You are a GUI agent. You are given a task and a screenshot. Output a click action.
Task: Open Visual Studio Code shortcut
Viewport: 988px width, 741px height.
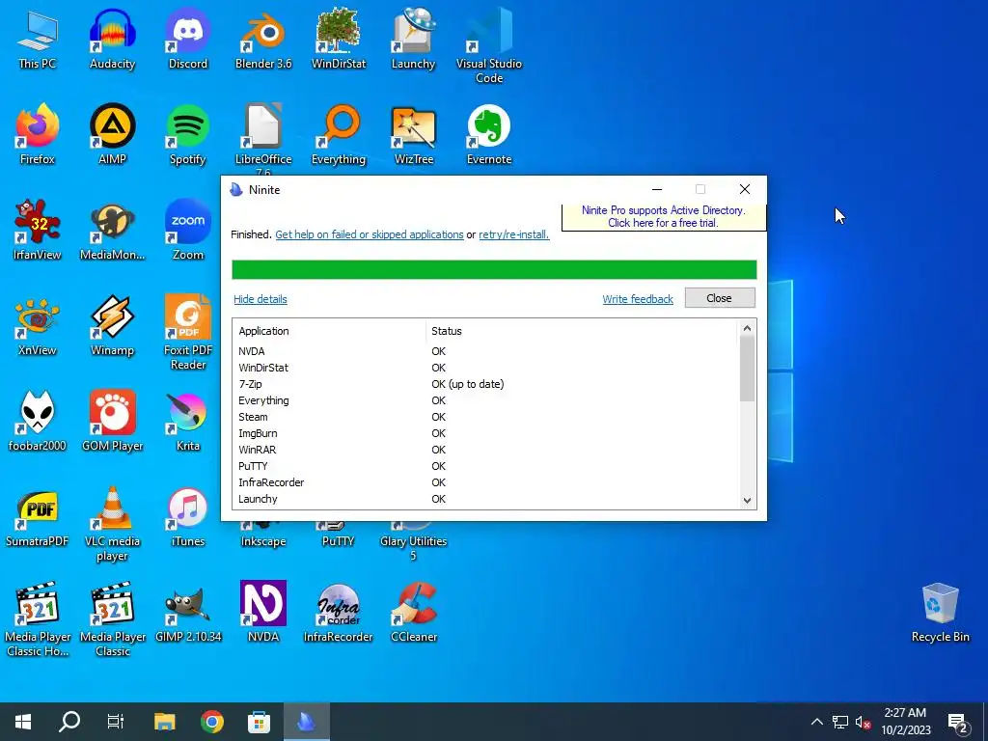[489, 45]
